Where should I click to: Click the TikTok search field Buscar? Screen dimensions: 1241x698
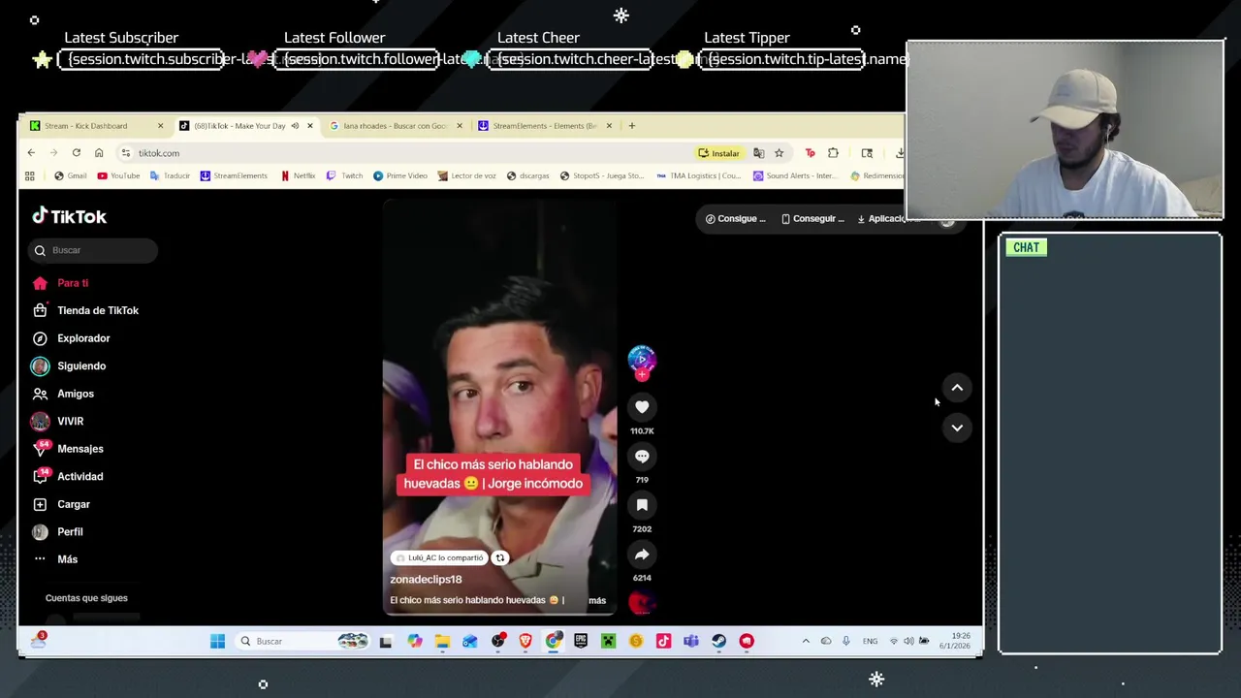coord(93,250)
